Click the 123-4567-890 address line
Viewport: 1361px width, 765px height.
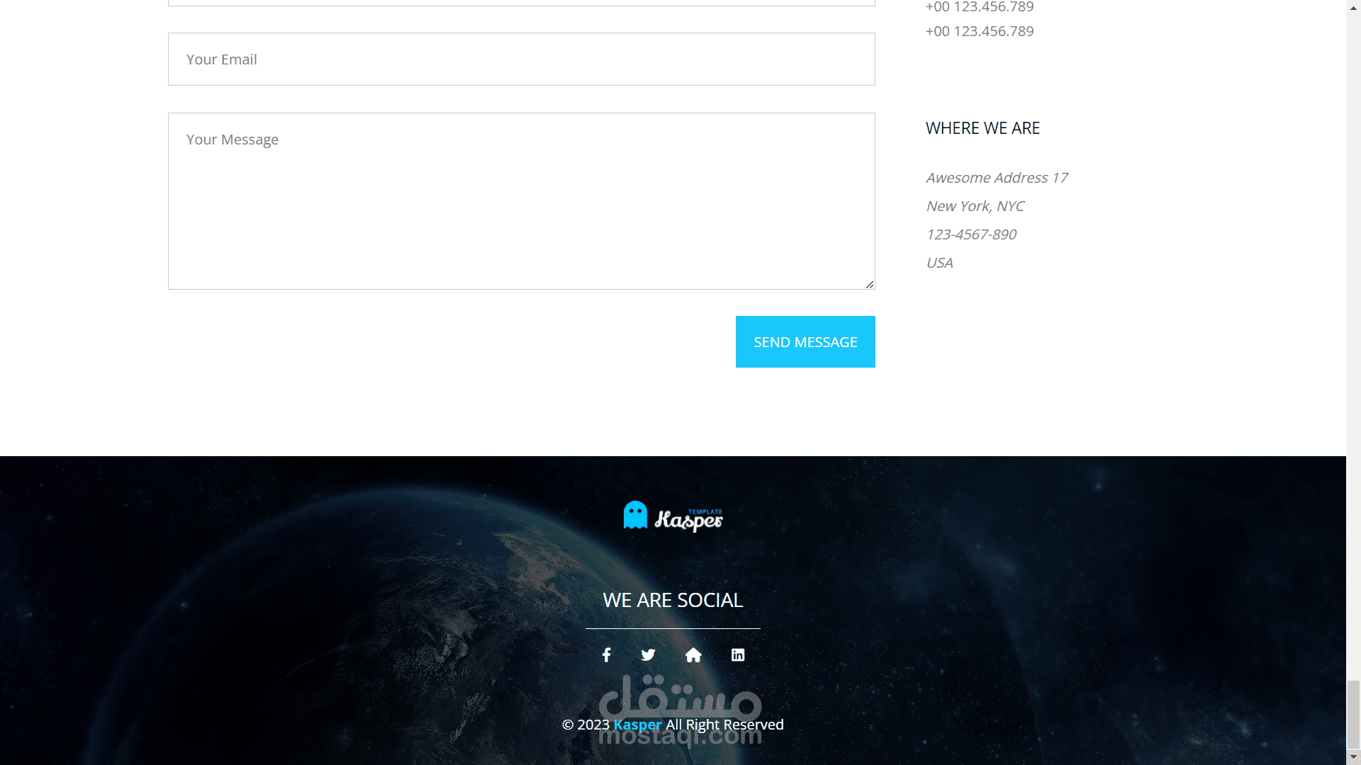coord(971,234)
